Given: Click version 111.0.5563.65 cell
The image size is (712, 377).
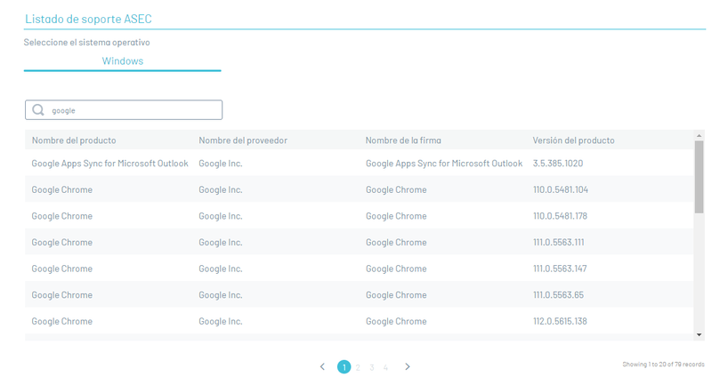Looking at the screenshot, I should [x=558, y=295].
